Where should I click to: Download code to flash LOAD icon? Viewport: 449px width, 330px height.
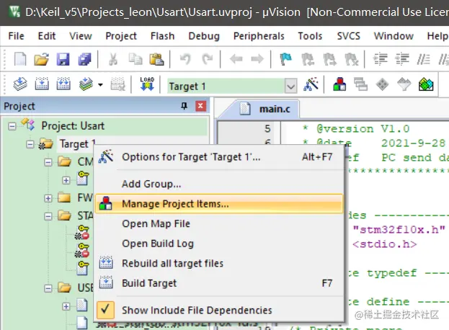pyautogui.click(x=147, y=84)
